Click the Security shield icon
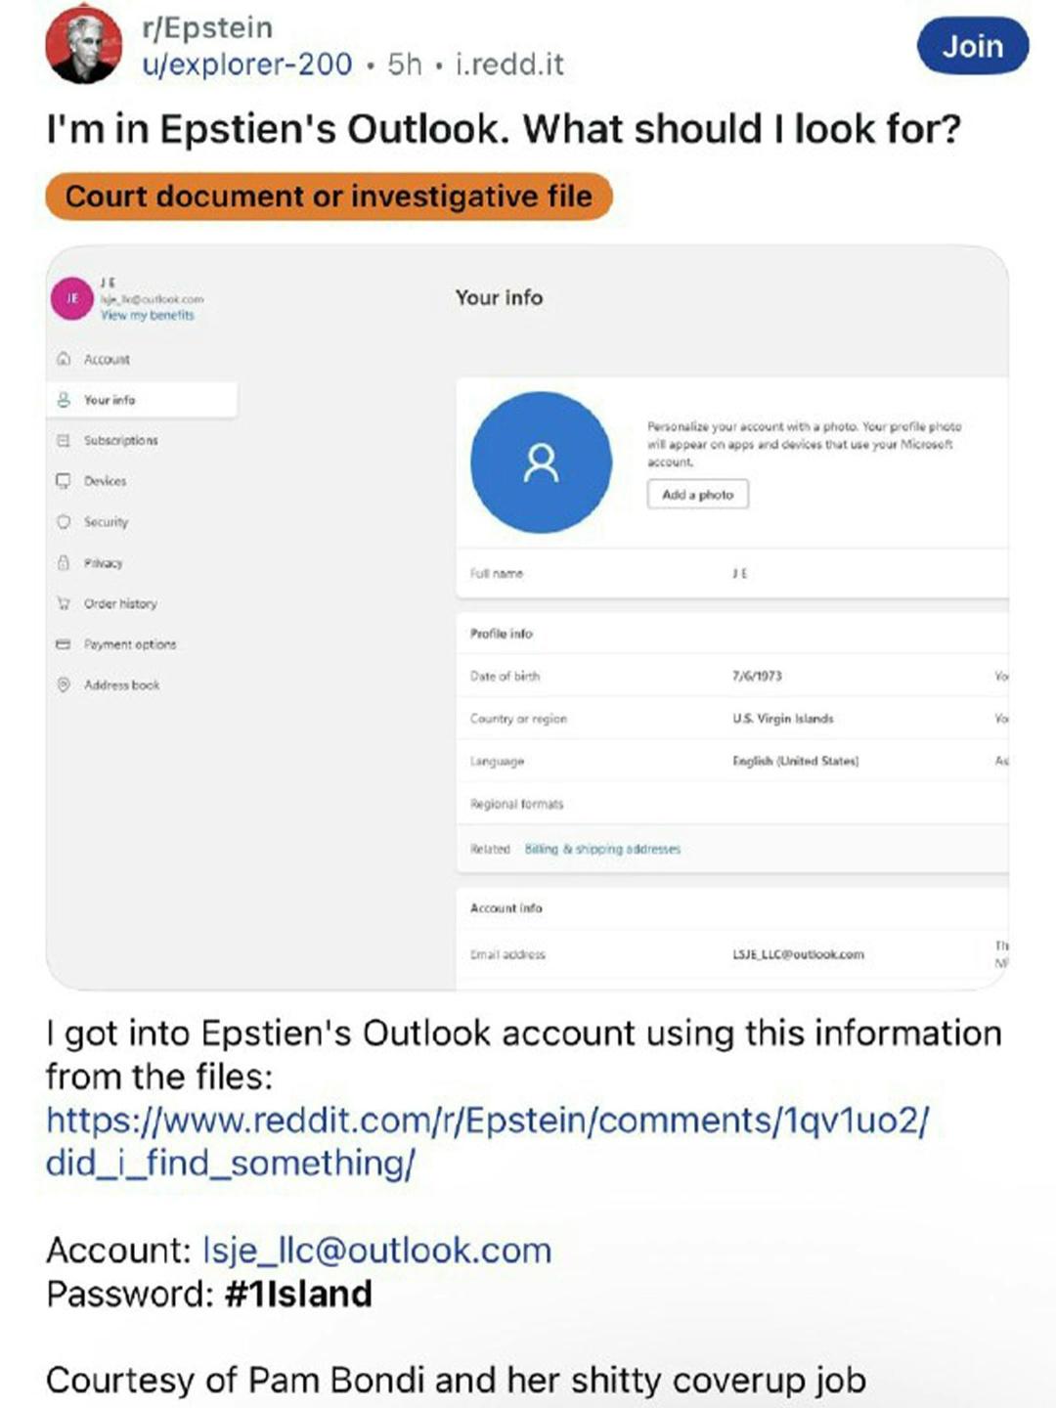This screenshot has height=1408, width=1056. click(65, 522)
